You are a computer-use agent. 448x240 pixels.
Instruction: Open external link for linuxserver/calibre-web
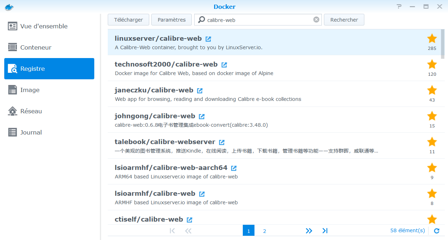coord(208,39)
